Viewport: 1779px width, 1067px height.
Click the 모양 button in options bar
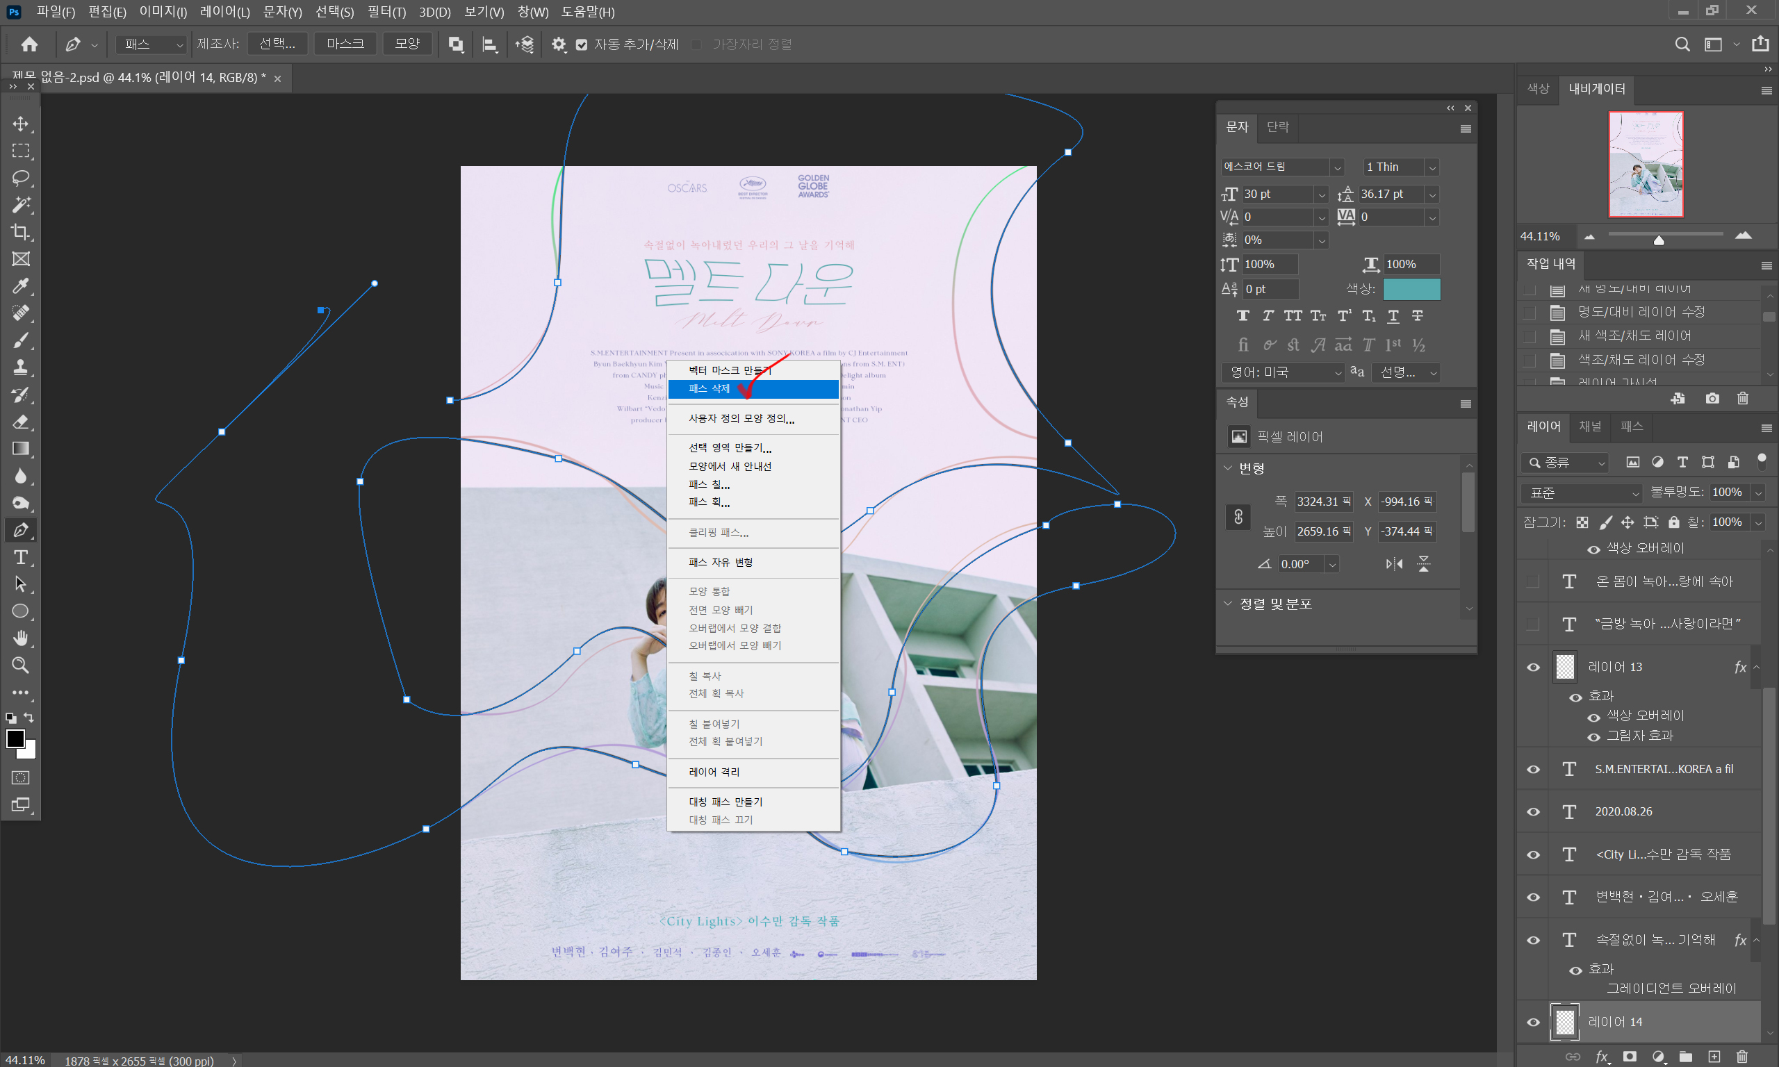(407, 44)
